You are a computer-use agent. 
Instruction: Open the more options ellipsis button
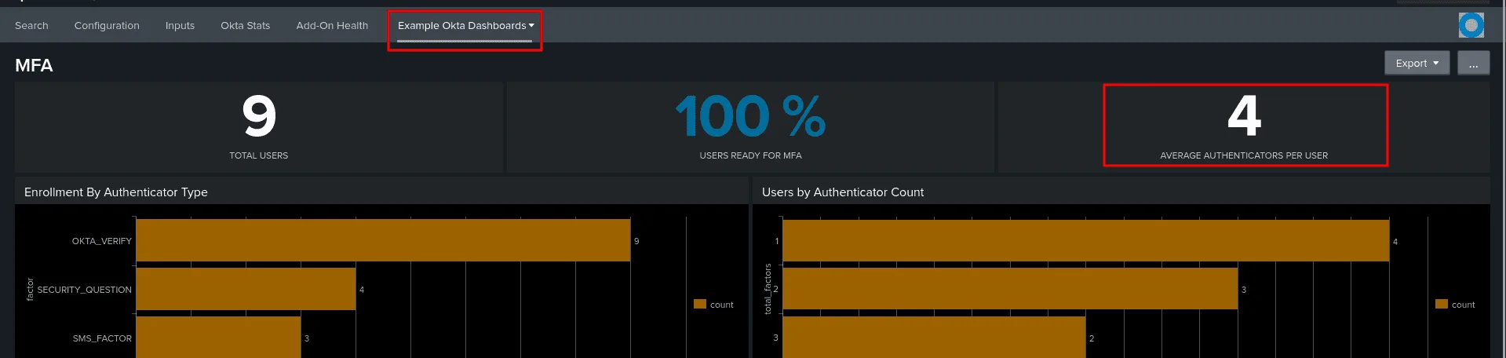click(1473, 63)
